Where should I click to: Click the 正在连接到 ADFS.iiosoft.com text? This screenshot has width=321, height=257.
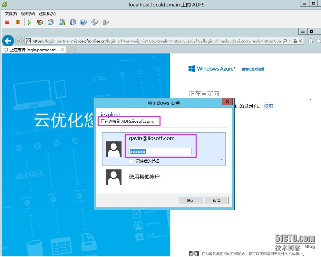coord(128,121)
